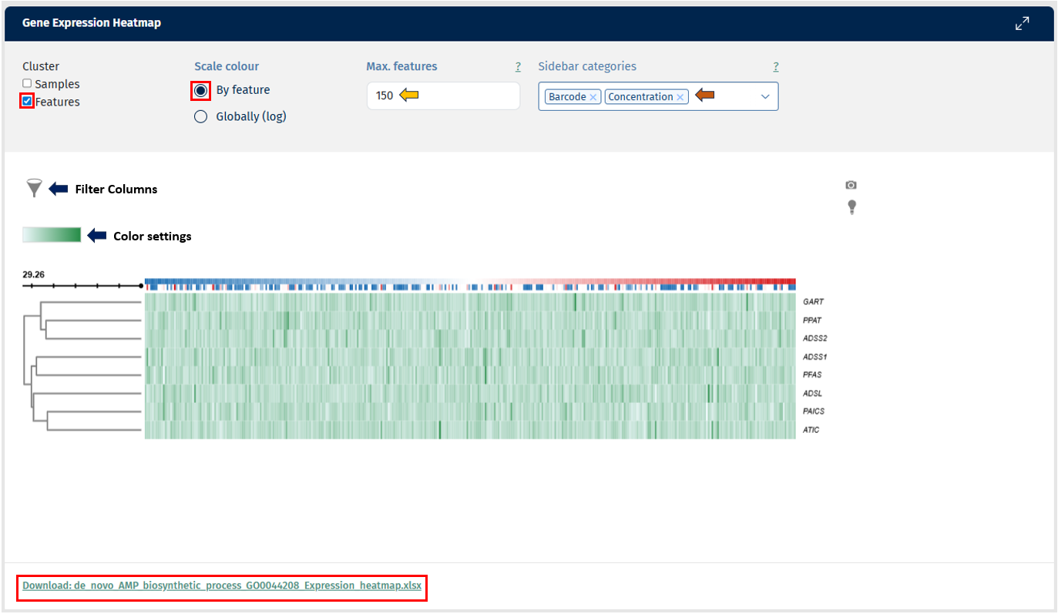
Task: Take a heatmap snapshot with the camera icon
Action: (x=851, y=185)
